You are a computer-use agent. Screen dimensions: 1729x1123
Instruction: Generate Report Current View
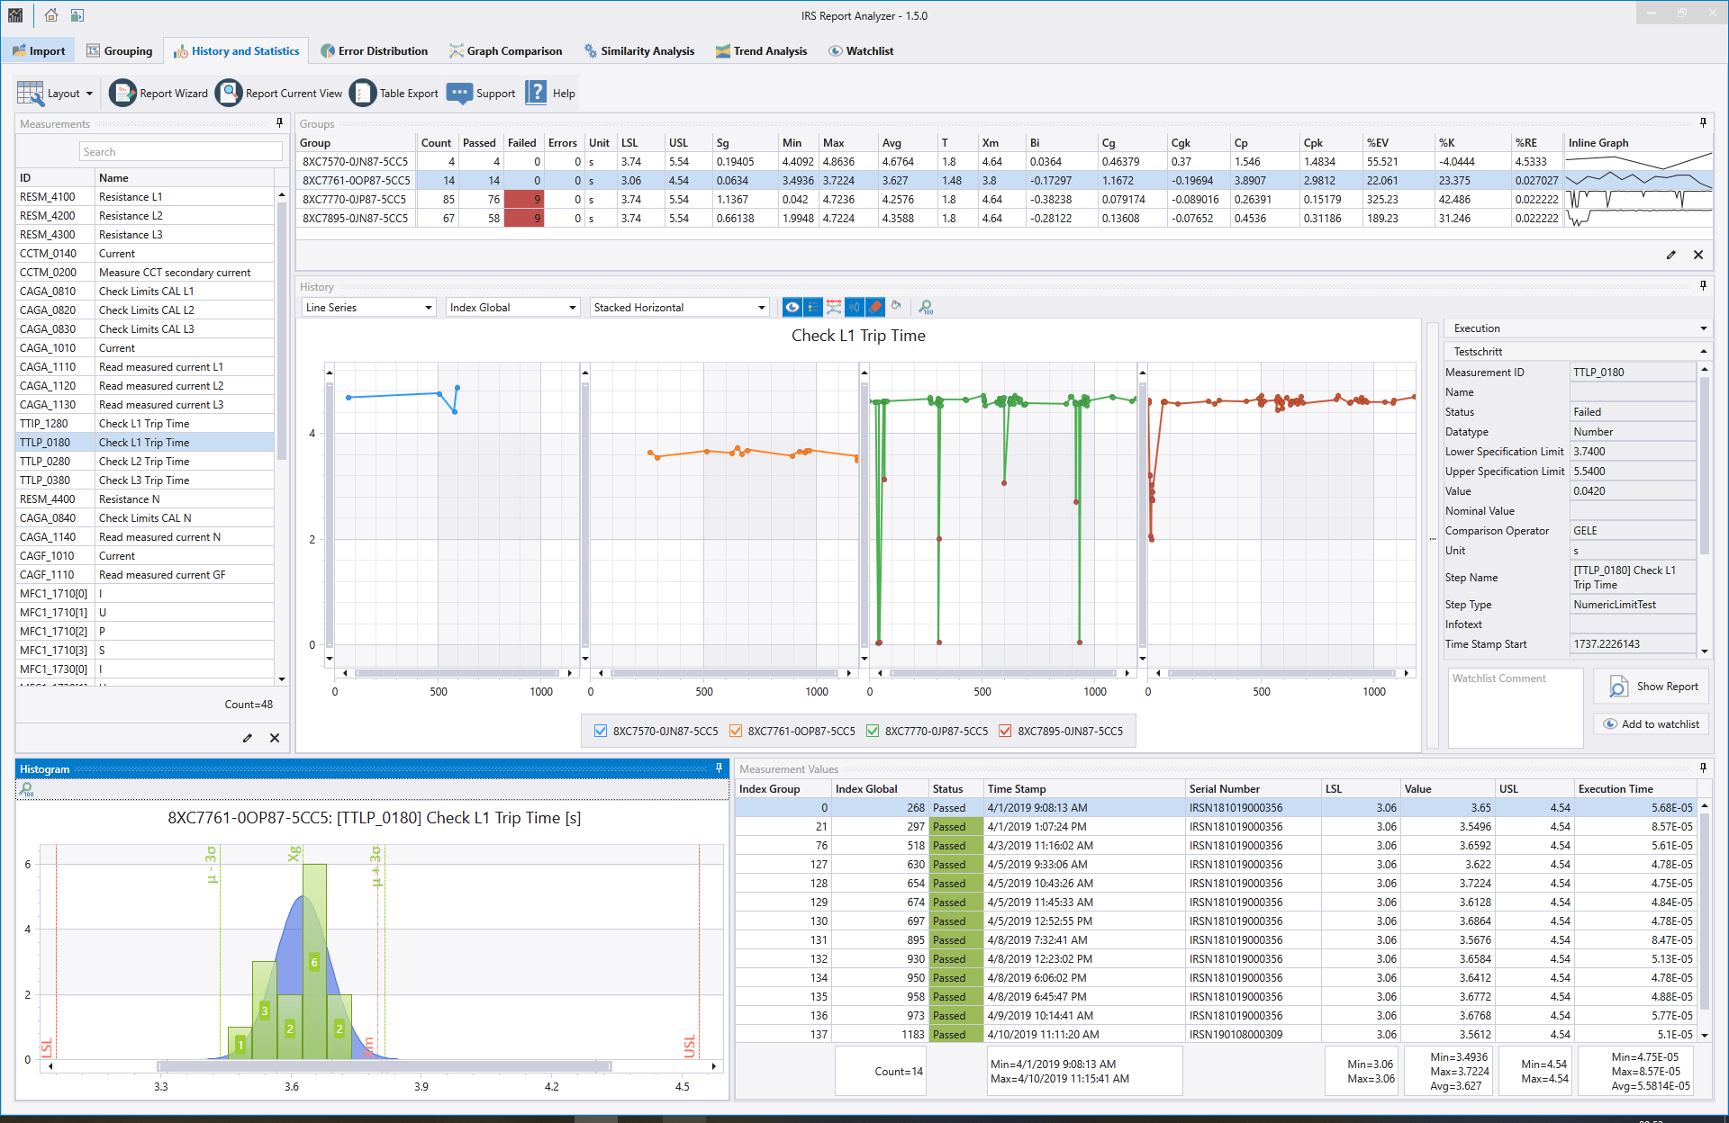click(280, 93)
